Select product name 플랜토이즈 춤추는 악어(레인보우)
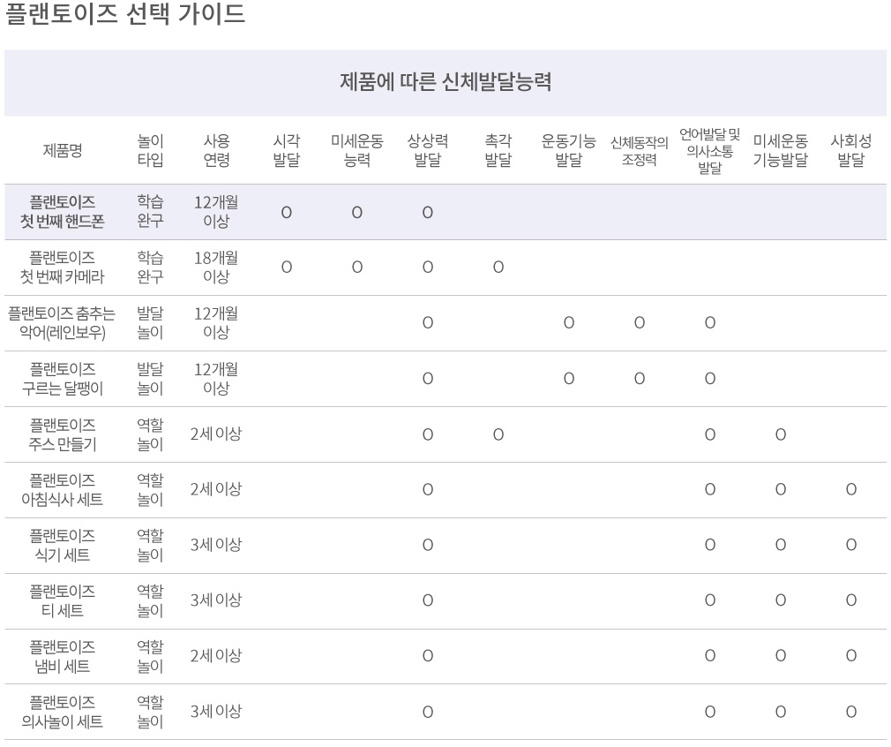 (x=62, y=322)
